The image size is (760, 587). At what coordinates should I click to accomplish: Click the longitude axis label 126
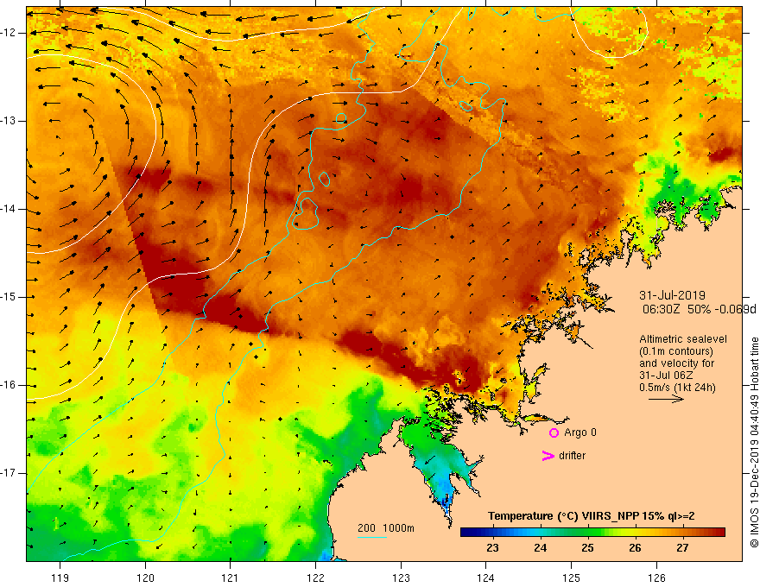[656, 578]
